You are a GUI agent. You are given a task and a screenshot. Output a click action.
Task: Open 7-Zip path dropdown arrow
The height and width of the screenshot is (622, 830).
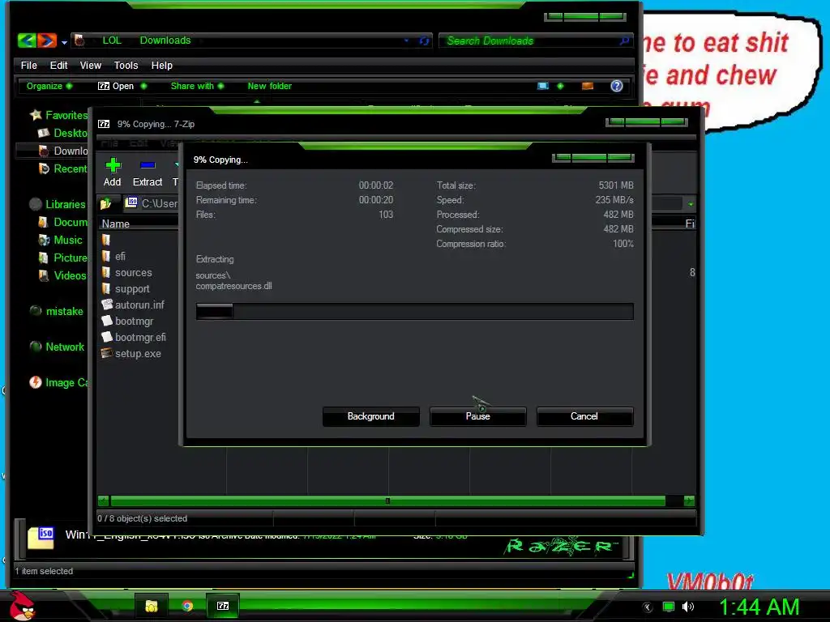(691, 203)
